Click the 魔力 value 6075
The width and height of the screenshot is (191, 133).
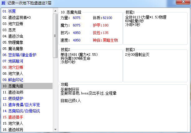pos(77,25)
